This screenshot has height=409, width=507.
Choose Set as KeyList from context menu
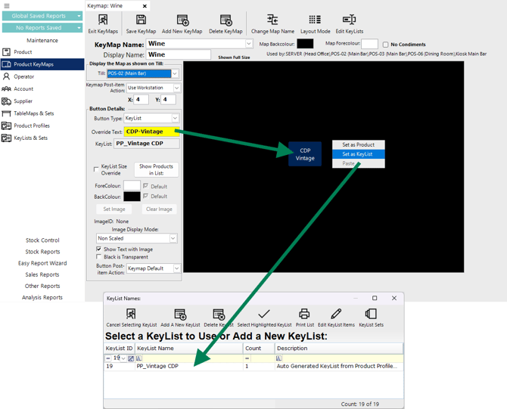(358, 154)
